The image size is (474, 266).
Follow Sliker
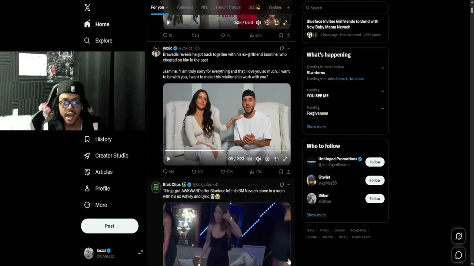pyautogui.click(x=375, y=198)
